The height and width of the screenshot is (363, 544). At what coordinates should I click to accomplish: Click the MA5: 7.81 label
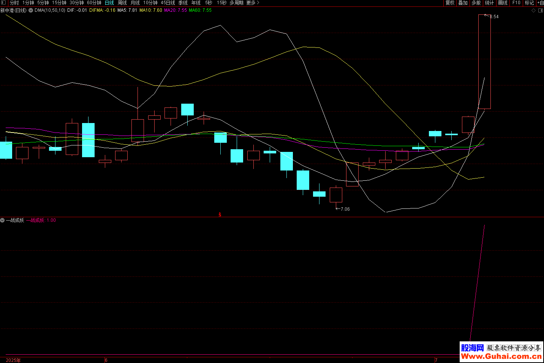coord(127,11)
